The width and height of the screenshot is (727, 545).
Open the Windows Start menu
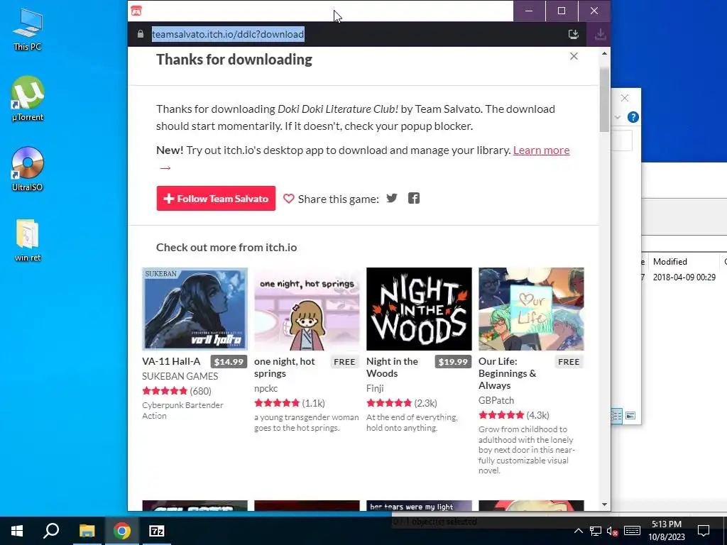tap(17, 531)
